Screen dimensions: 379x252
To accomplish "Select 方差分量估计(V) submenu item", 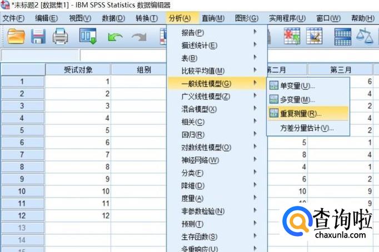I will point(306,128).
